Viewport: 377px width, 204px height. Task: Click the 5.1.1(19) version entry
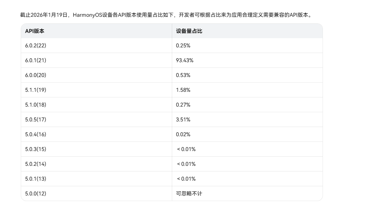coord(36,90)
